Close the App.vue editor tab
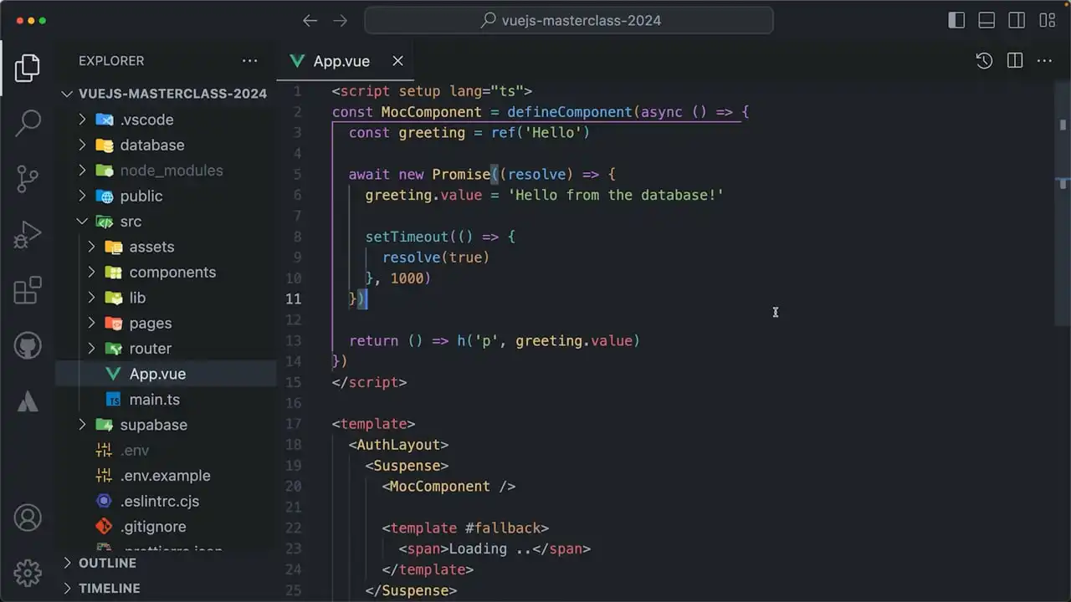The width and height of the screenshot is (1071, 602). pos(398,61)
